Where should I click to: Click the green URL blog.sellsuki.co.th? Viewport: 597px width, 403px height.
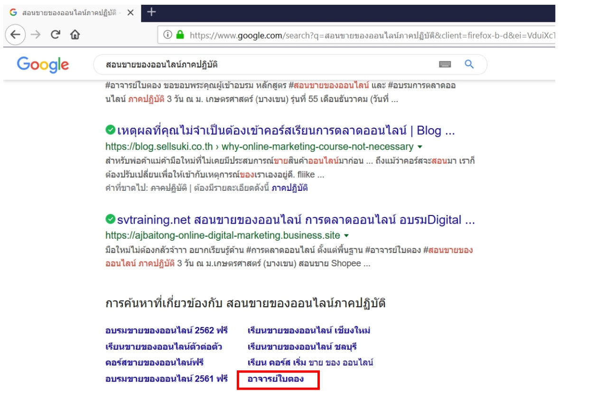pyautogui.click(x=260, y=146)
